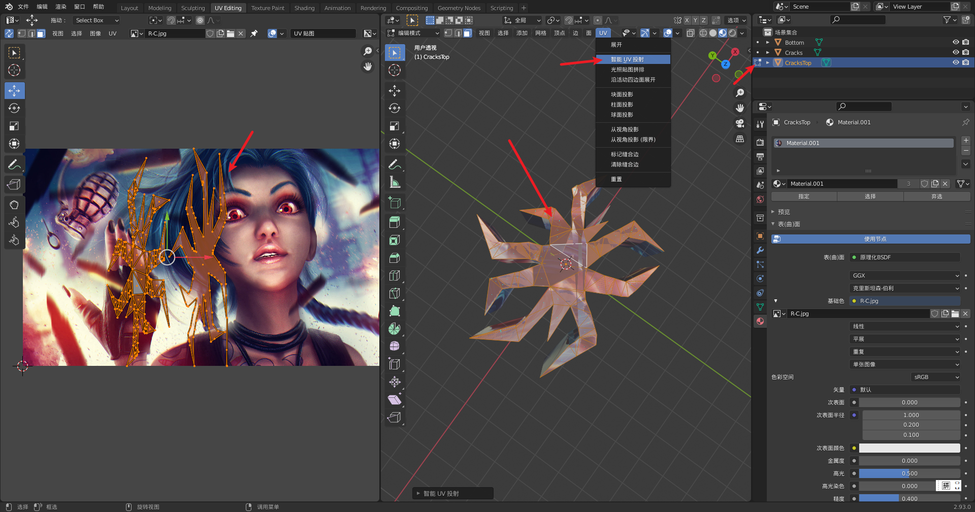Select the Move tool in 3D viewport toolbar
The height and width of the screenshot is (512, 975).
point(395,91)
